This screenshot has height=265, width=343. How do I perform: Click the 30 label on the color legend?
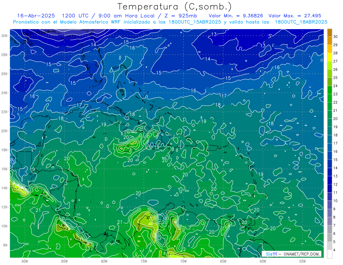336,37
